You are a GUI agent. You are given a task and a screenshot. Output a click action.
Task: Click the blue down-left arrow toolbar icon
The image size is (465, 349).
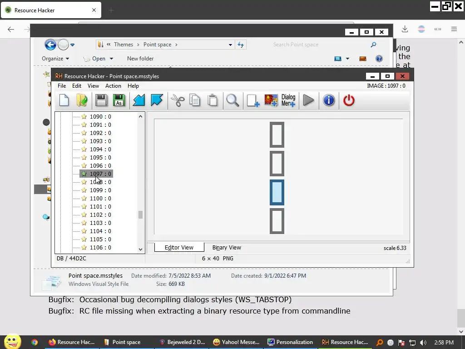click(x=139, y=100)
